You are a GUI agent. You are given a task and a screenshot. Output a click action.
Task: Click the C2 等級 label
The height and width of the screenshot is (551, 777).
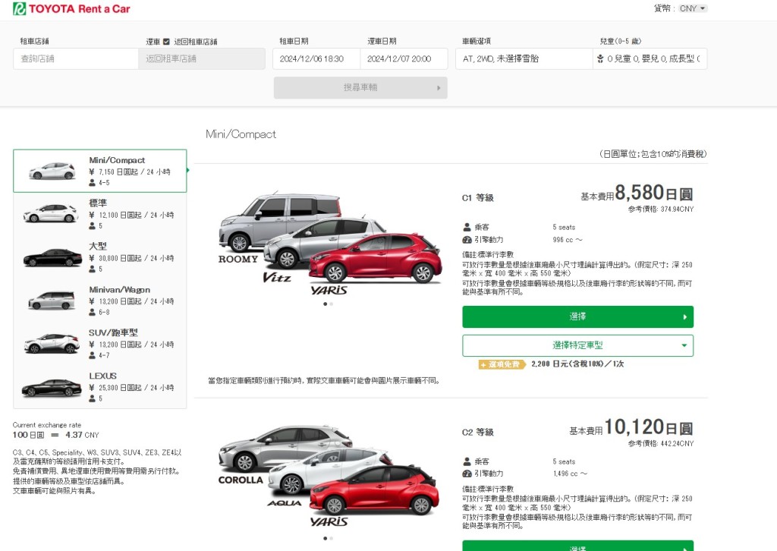[478, 432]
